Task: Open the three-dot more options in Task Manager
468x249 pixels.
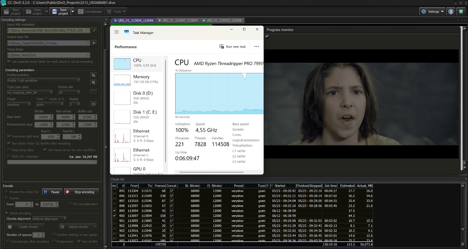Action: (257, 47)
